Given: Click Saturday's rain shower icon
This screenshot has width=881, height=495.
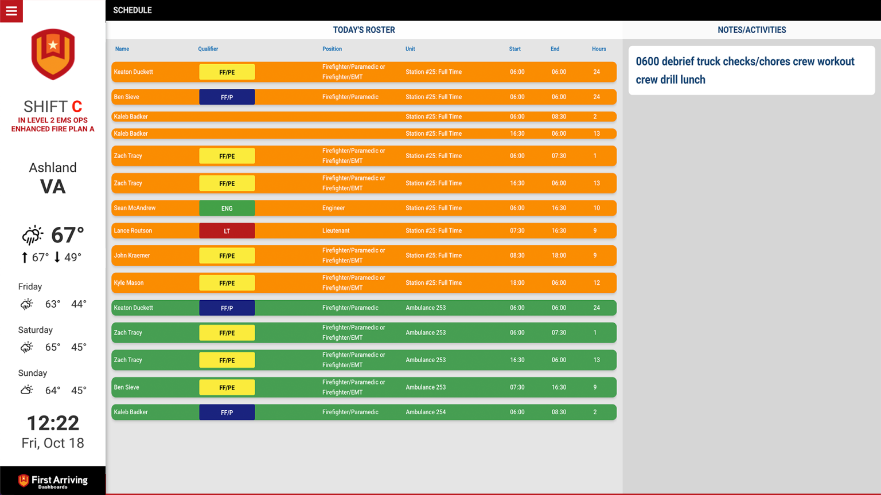Looking at the screenshot, I should (x=26, y=347).
